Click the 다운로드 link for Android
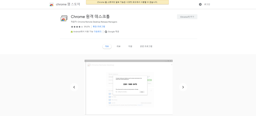256x116 pixels. point(98,31)
